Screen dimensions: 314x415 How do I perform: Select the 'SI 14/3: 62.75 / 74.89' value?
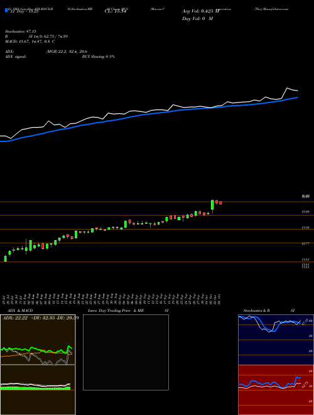(x=48, y=36)
